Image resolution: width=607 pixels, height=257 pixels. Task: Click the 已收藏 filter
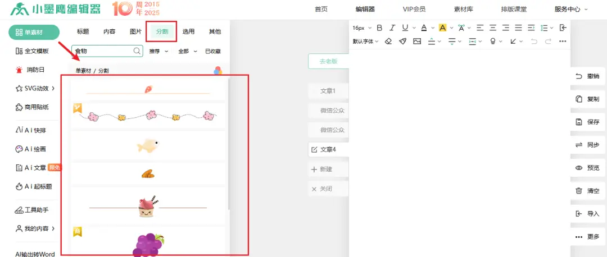(x=213, y=51)
